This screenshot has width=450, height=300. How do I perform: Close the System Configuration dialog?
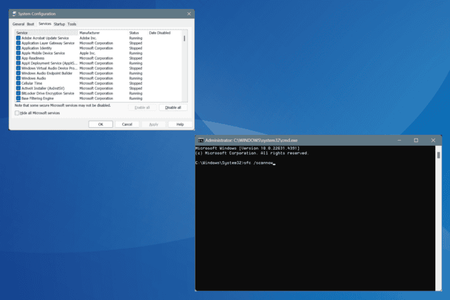pyautogui.click(x=189, y=13)
